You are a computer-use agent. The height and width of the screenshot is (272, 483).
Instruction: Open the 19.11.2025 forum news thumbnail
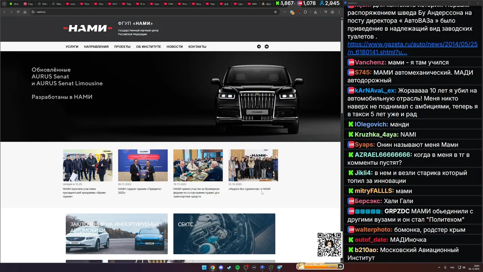tap(198, 165)
